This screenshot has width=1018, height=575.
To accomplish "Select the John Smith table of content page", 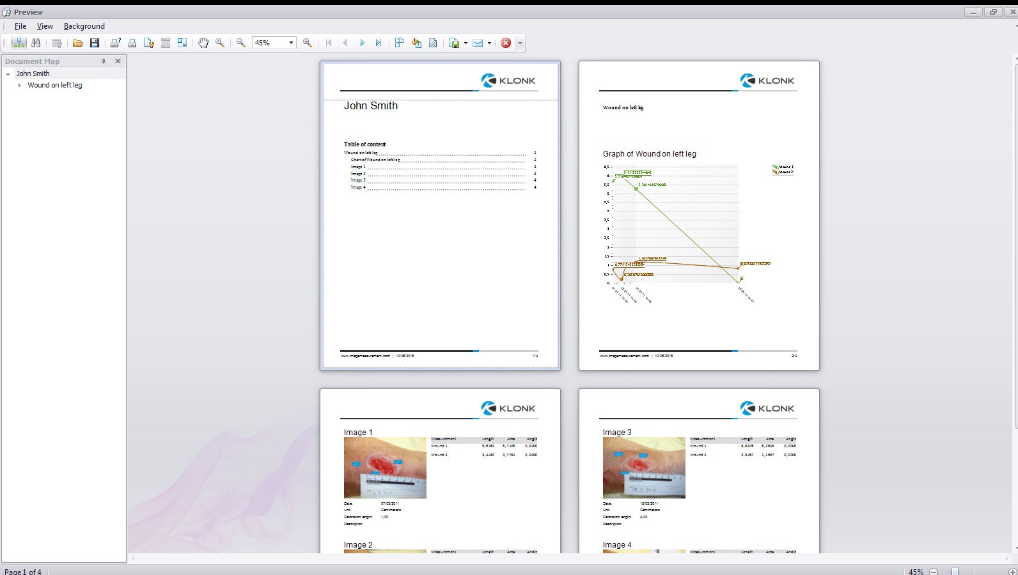I will 440,215.
